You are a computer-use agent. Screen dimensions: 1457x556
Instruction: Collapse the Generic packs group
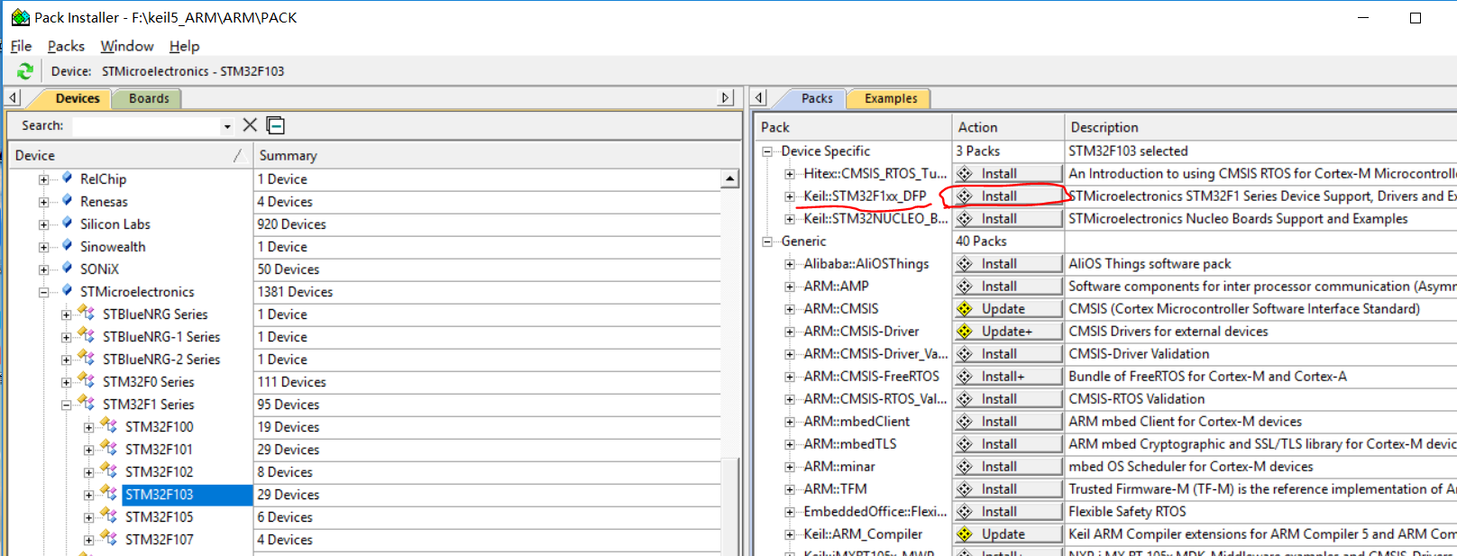click(x=767, y=242)
